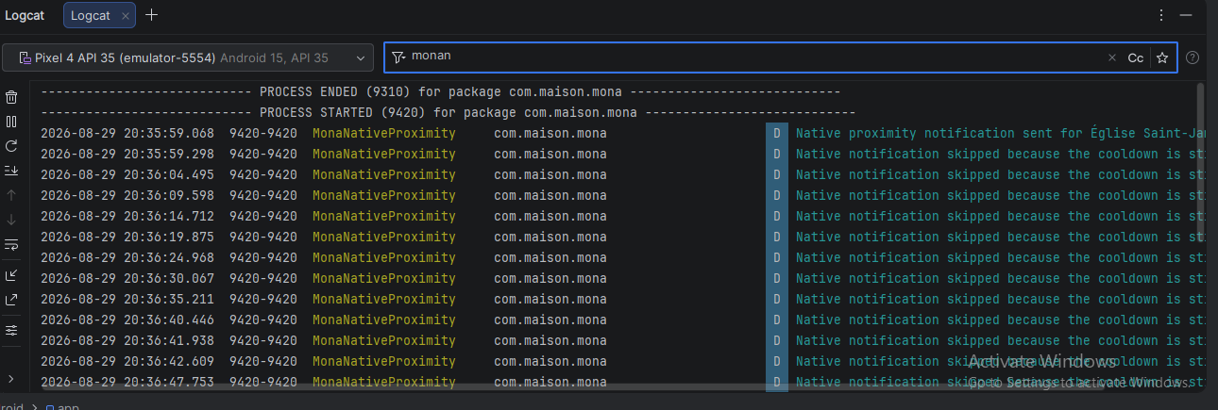The width and height of the screenshot is (1218, 410).
Task: Click timestamp 20:36:40.446
Action: click(x=127, y=320)
